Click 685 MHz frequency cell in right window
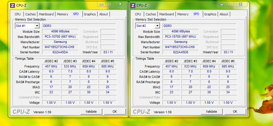 click(x=228, y=66)
